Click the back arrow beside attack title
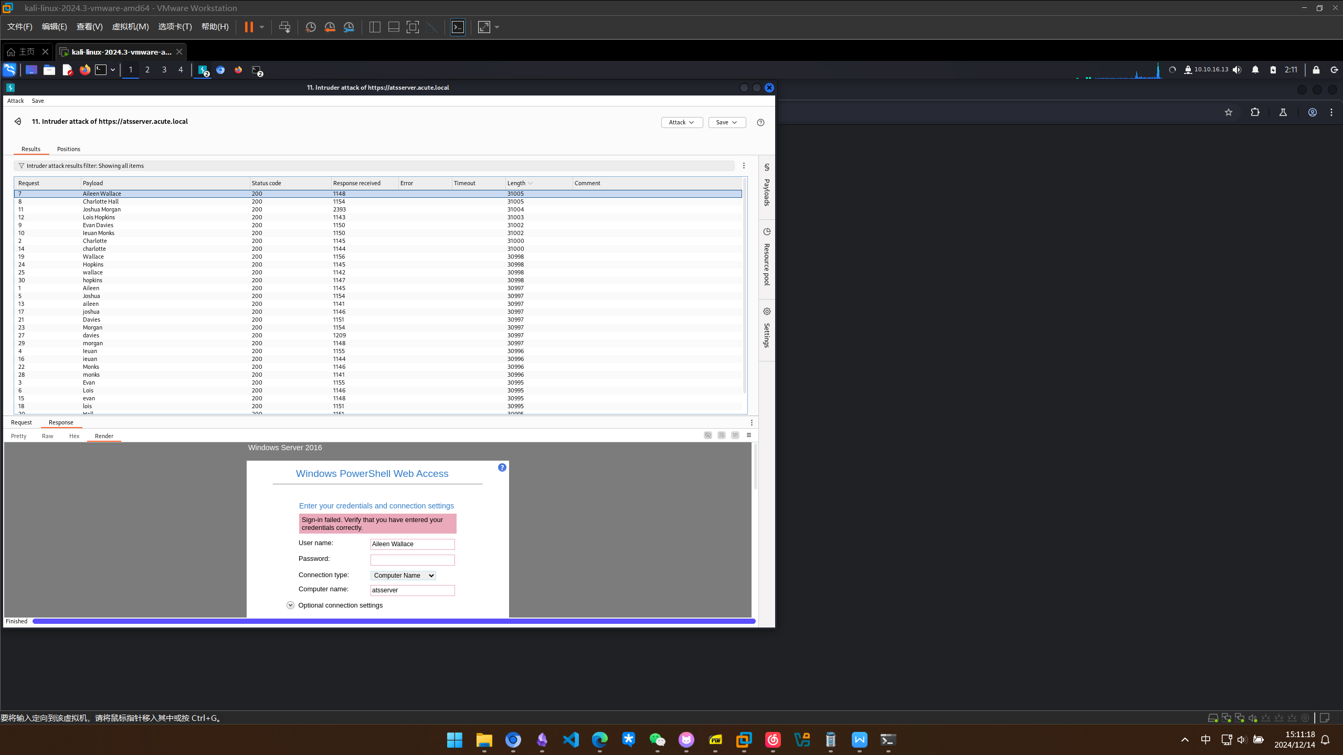This screenshot has width=1343, height=755. [x=18, y=121]
